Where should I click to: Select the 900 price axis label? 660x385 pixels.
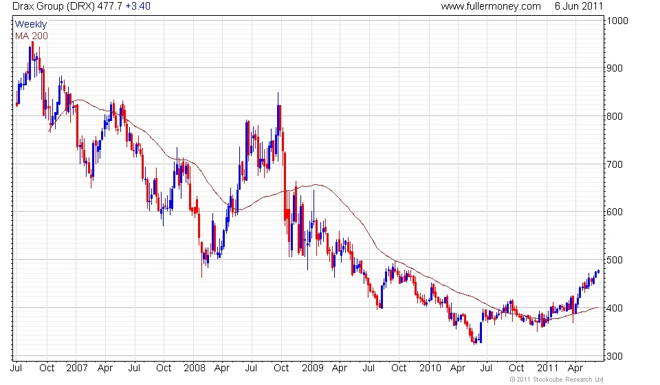(615, 68)
